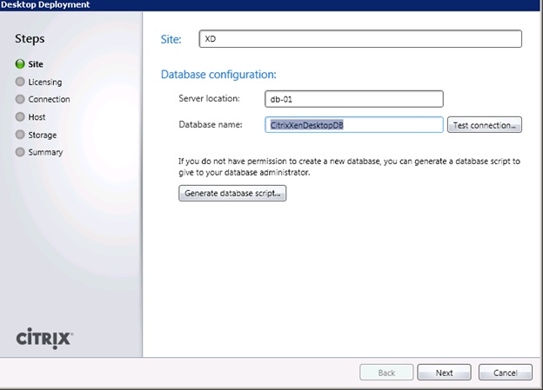Click the Connection step bullet icon
The image size is (543, 390).
20,99
